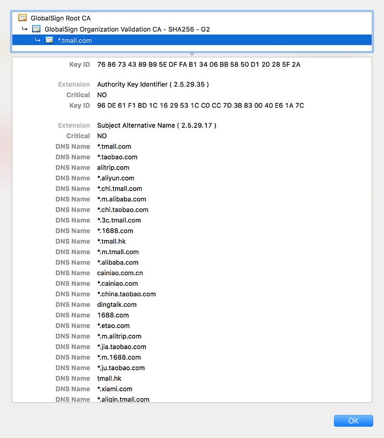
Task: Click the DNS Name value *.1688.com
Action: (x=115, y=231)
